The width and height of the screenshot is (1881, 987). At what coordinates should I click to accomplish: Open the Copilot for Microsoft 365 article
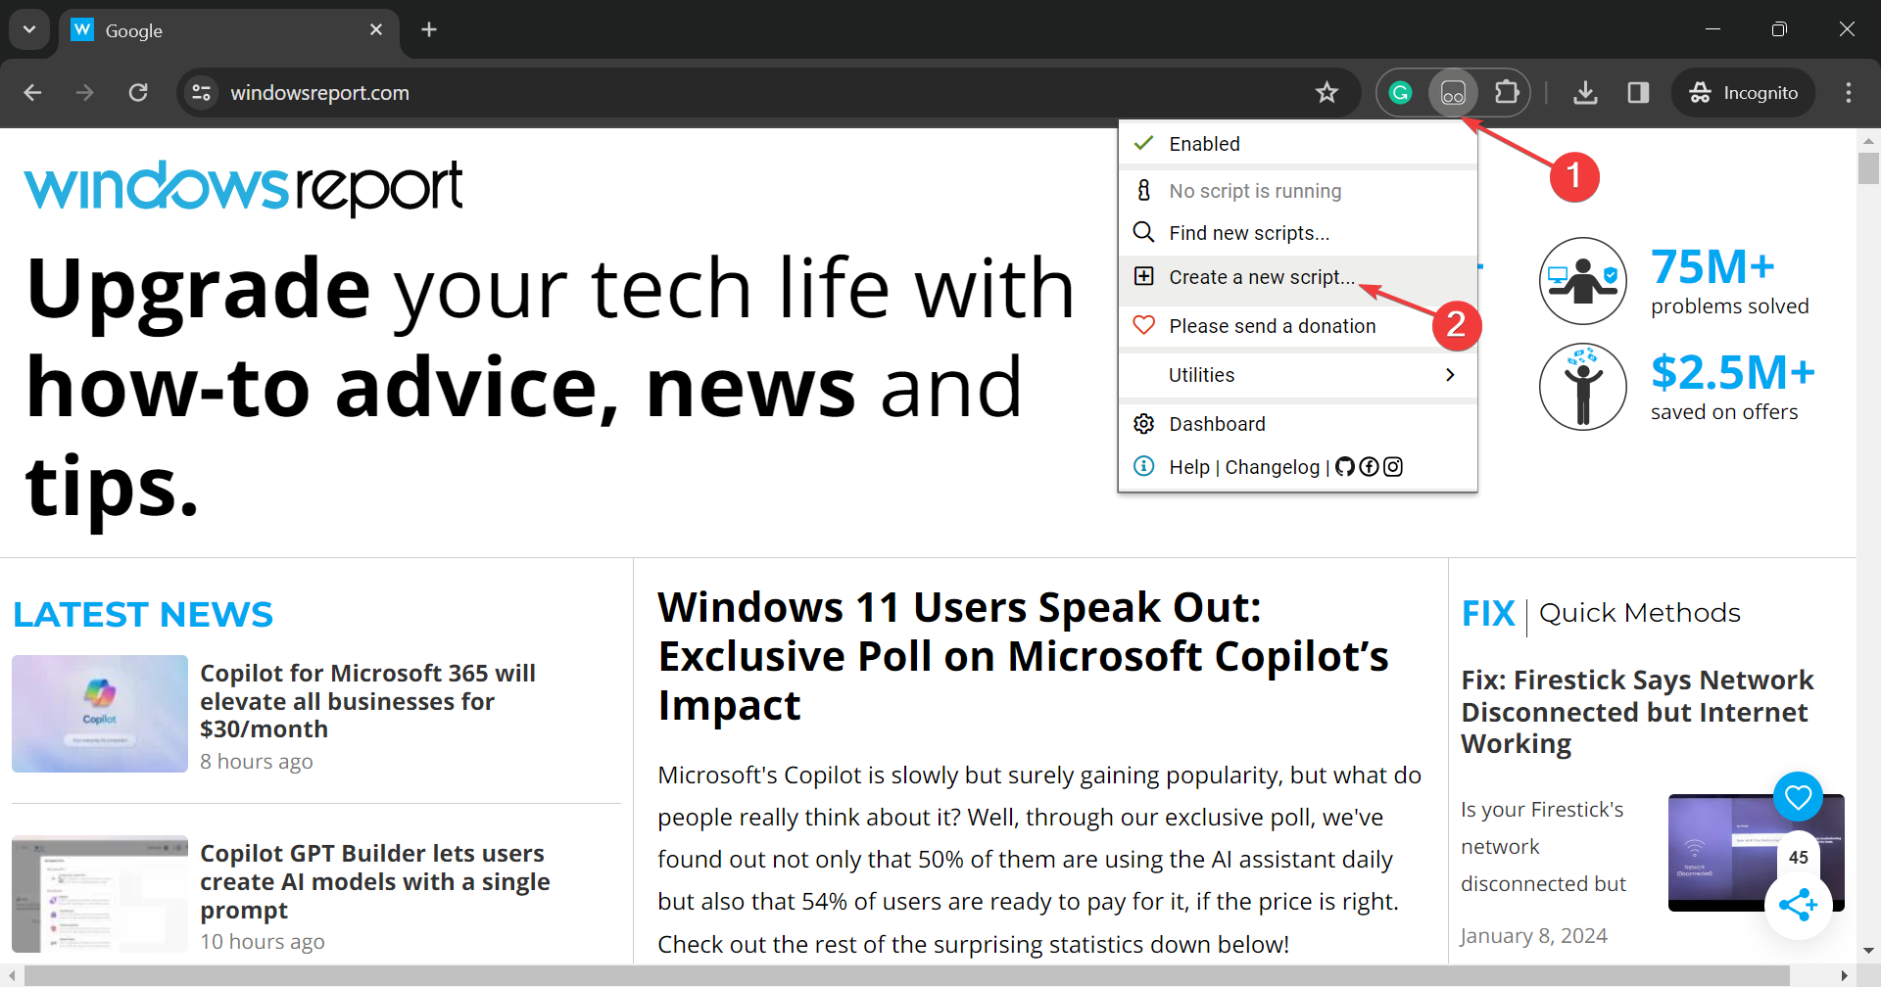[367, 701]
